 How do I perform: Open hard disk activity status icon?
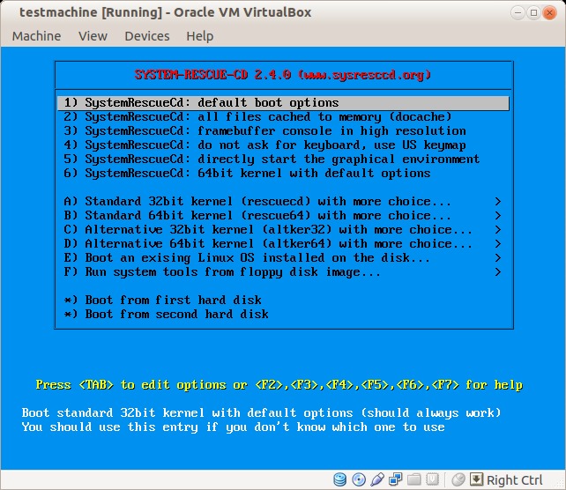pos(339,479)
